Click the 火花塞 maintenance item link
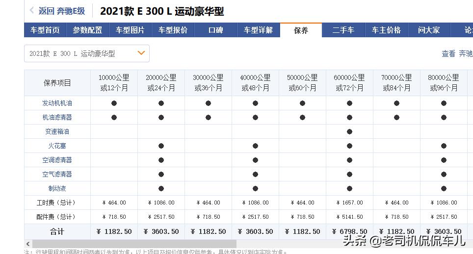473x254 pixels. (57, 146)
